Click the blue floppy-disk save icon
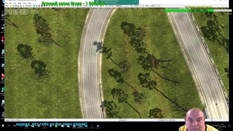 coord(16,6)
